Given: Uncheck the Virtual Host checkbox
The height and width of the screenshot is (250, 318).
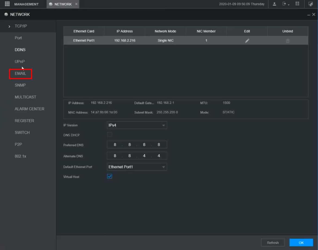Looking at the screenshot, I should click(x=109, y=176).
